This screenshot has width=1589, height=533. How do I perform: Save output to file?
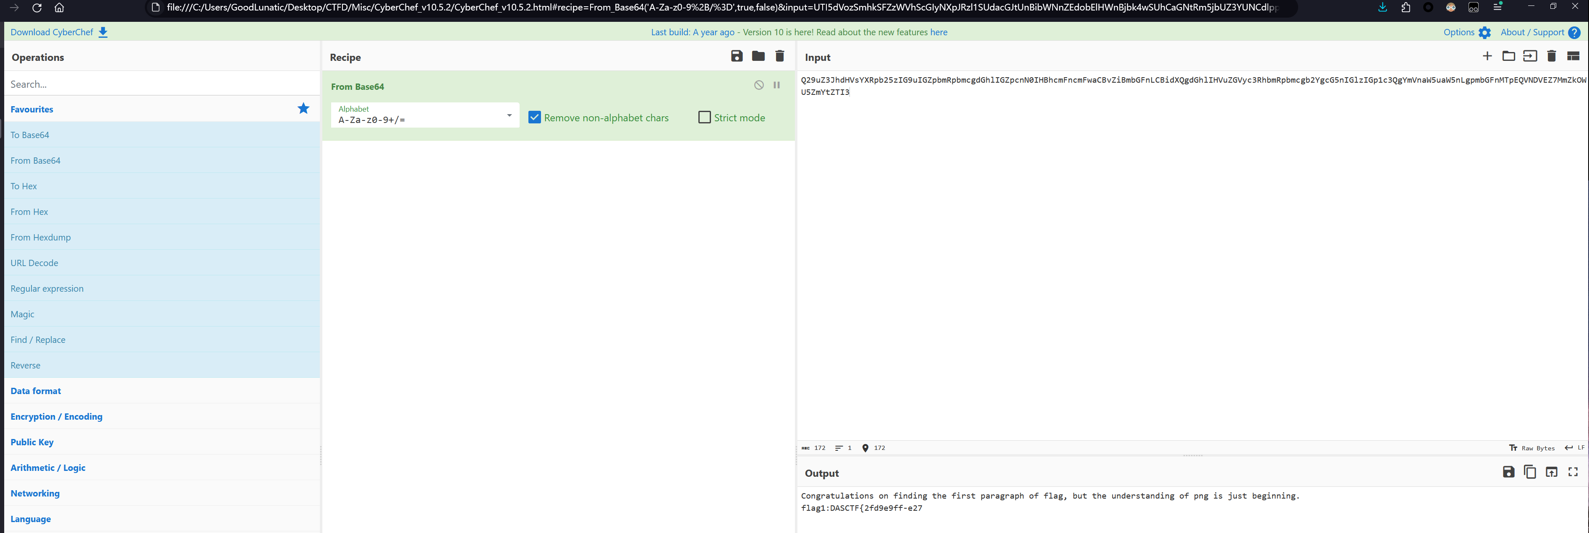[1508, 472]
